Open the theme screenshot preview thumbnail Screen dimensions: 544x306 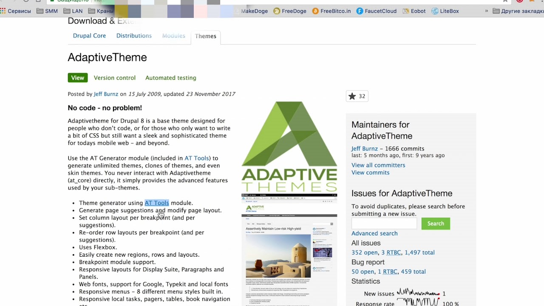[x=289, y=250]
